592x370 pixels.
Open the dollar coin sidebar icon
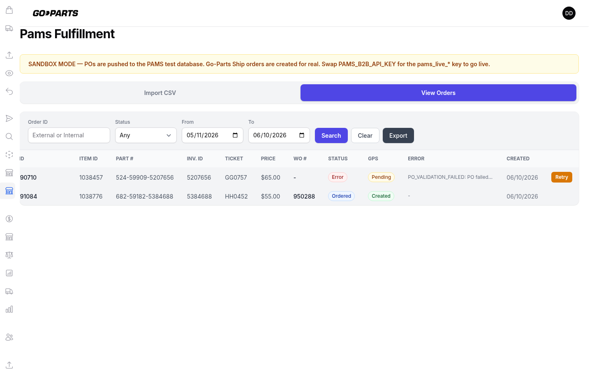click(9, 219)
